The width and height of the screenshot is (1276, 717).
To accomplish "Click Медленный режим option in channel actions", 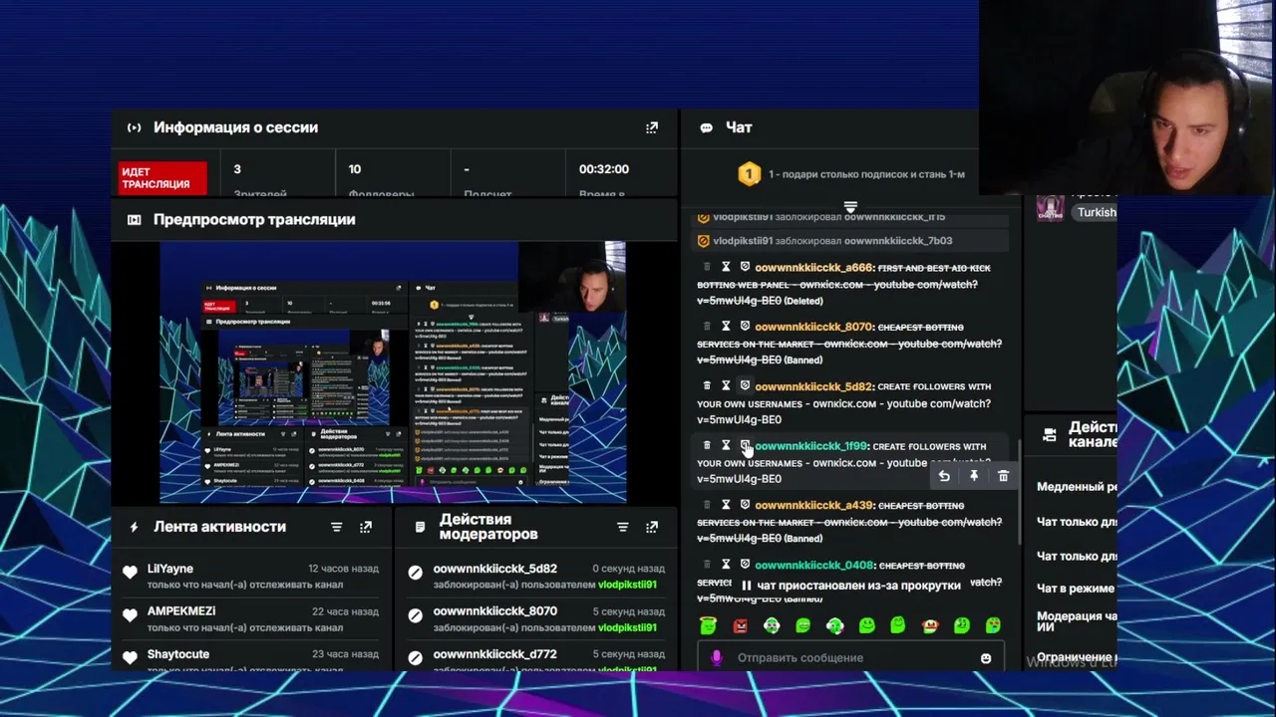I will [x=1077, y=487].
